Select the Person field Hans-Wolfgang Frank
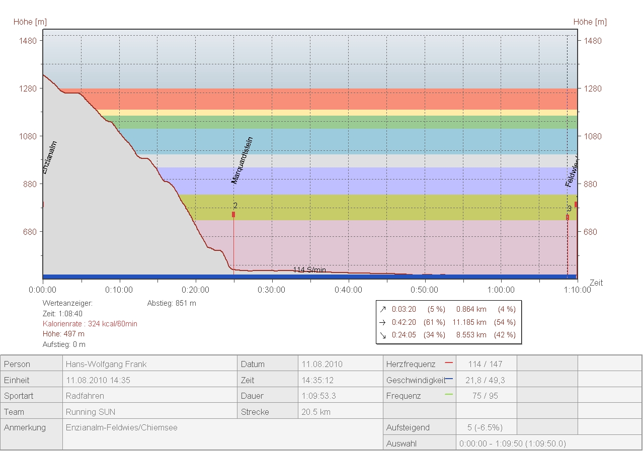Viewport: 643px width, 451px height. click(x=106, y=364)
